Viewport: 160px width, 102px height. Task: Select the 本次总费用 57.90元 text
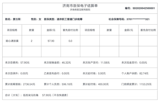[x=17, y=63]
